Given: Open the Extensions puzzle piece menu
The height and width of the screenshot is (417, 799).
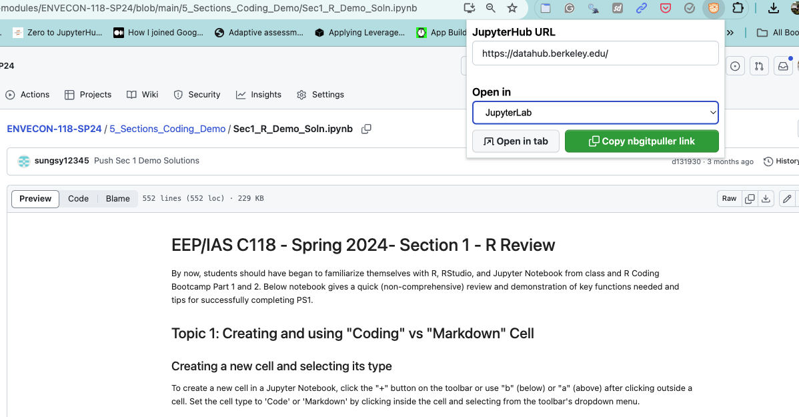Looking at the screenshot, I should point(738,7).
